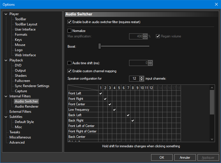Disable the built-in audio switcher filter checkbox
Image resolution: width=221 pixels, height=163 pixels.
(x=69, y=22)
